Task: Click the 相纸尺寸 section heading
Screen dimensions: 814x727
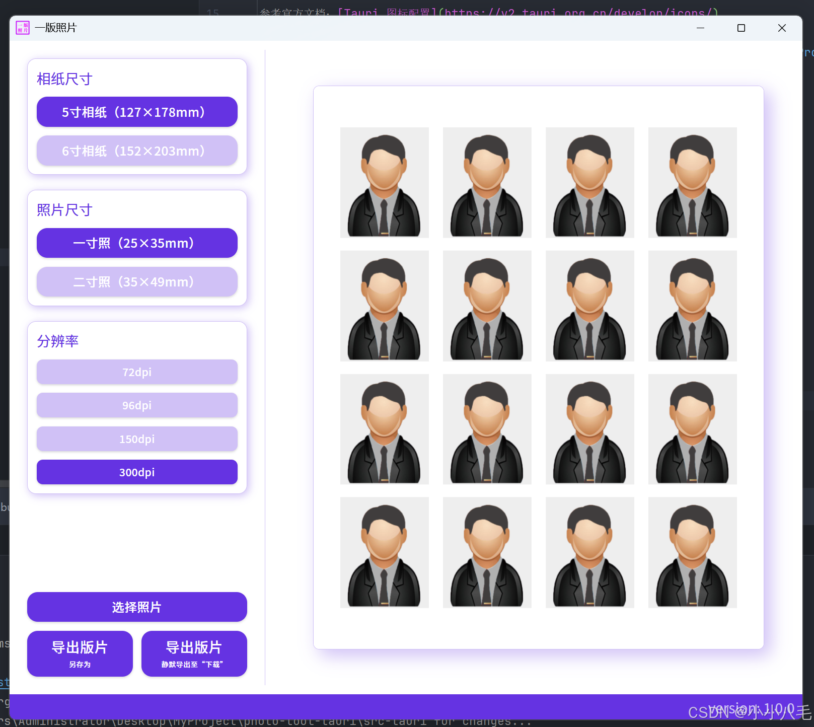Action: 64,79
